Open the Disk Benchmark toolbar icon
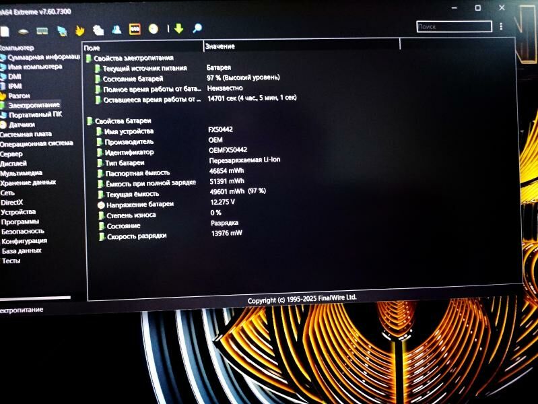 tap(23, 32)
